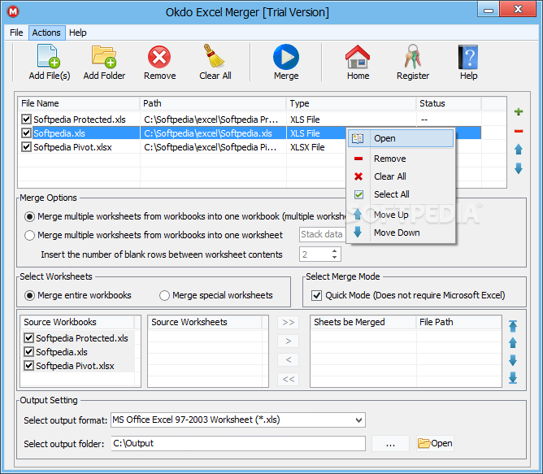Move sheet up one in Sheets be Merged
The height and width of the screenshot is (474, 543).
[513, 342]
